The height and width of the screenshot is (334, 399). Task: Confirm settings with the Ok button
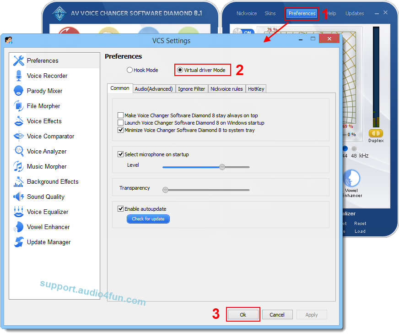click(x=243, y=315)
